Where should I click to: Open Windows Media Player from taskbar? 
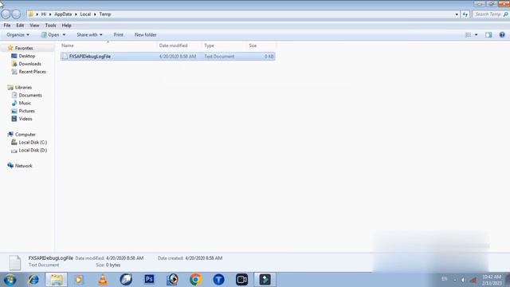79,280
